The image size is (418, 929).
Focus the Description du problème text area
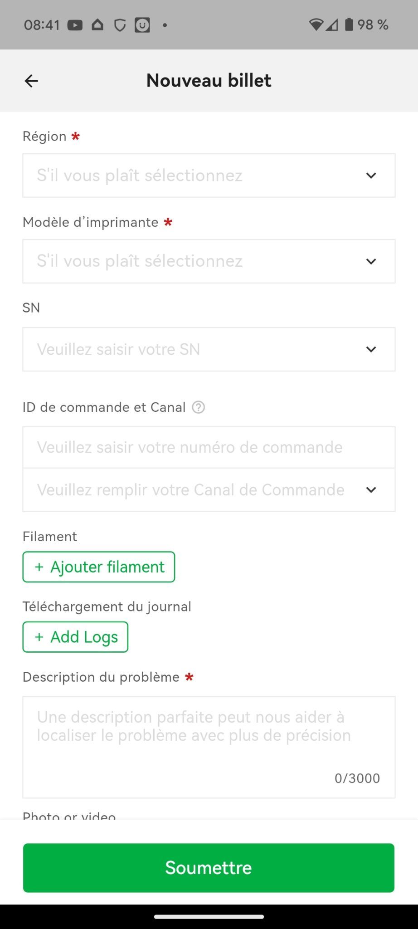(209, 747)
